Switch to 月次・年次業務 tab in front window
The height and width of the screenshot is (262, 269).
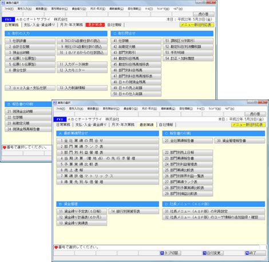(x=123, y=125)
